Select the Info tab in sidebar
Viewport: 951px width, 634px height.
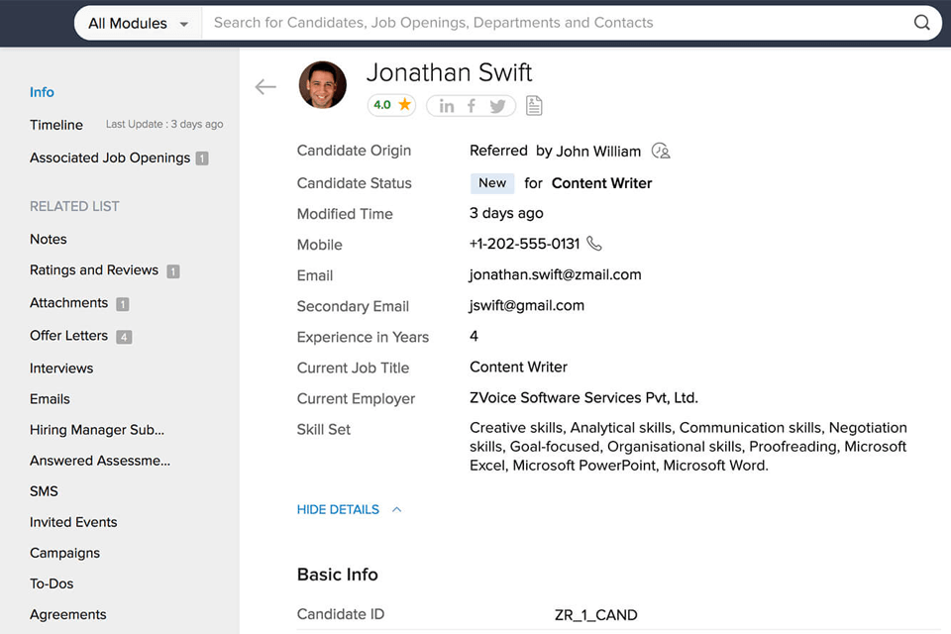[42, 92]
